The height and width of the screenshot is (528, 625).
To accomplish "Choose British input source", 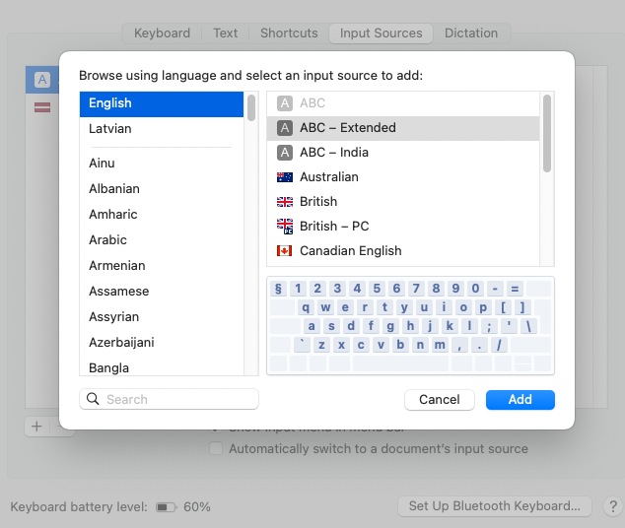I will (403, 202).
